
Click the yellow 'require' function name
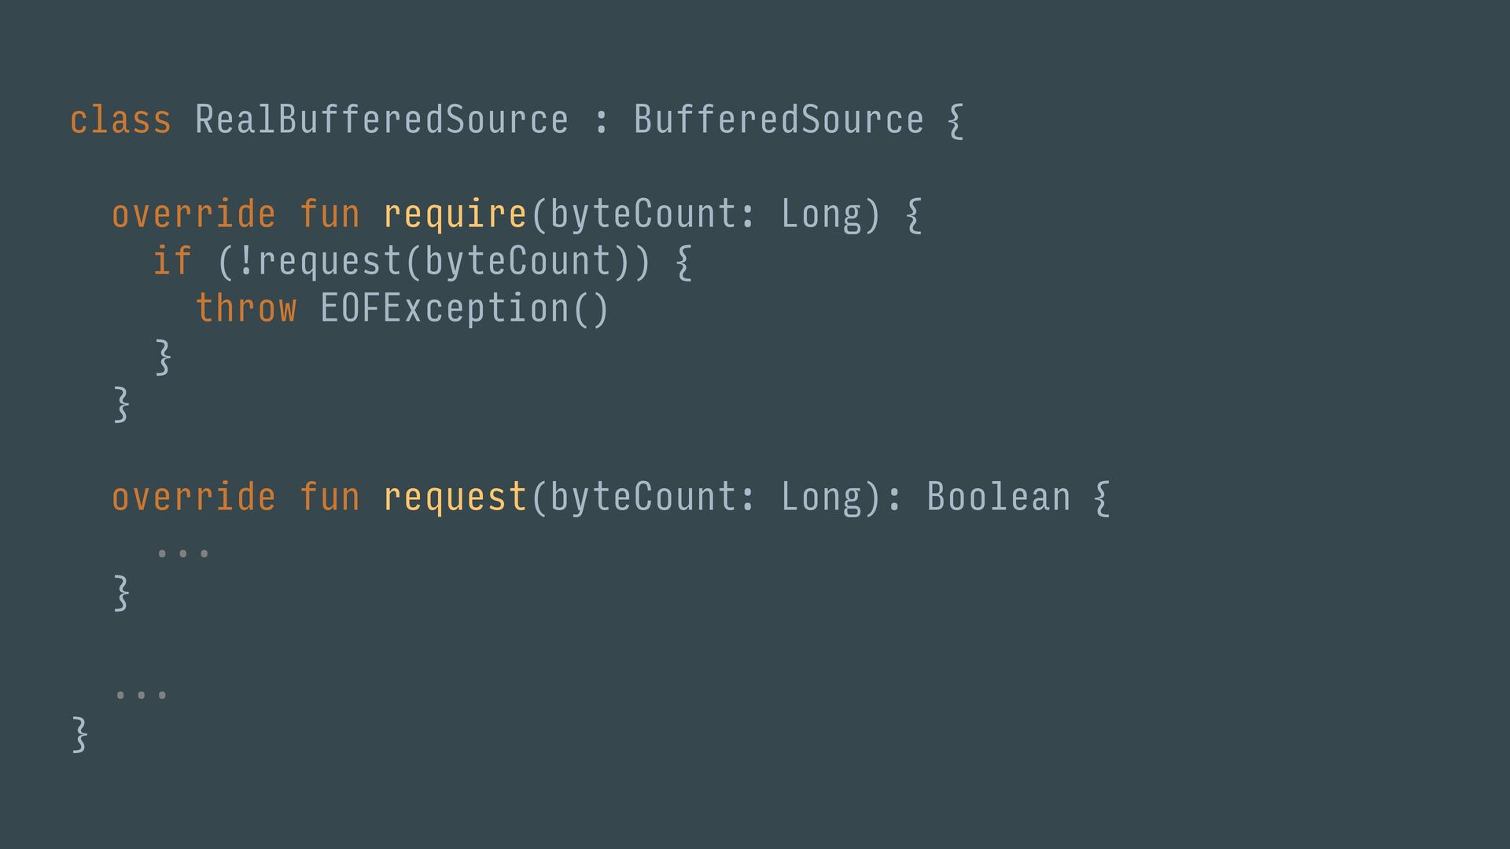pos(455,215)
